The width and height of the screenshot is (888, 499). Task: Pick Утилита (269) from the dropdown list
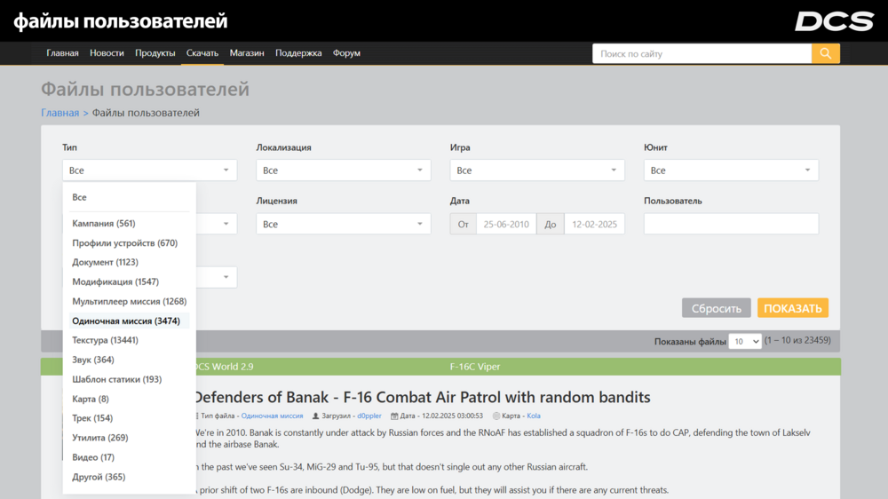(x=100, y=438)
